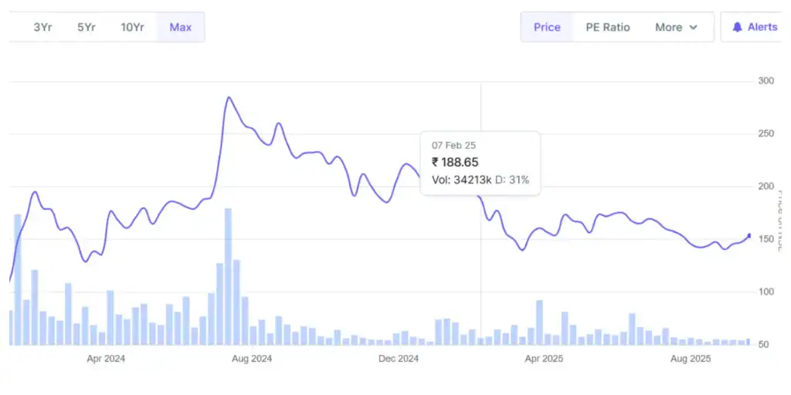
Task: Click the Dec 2024 axis label
Action: [x=399, y=359]
